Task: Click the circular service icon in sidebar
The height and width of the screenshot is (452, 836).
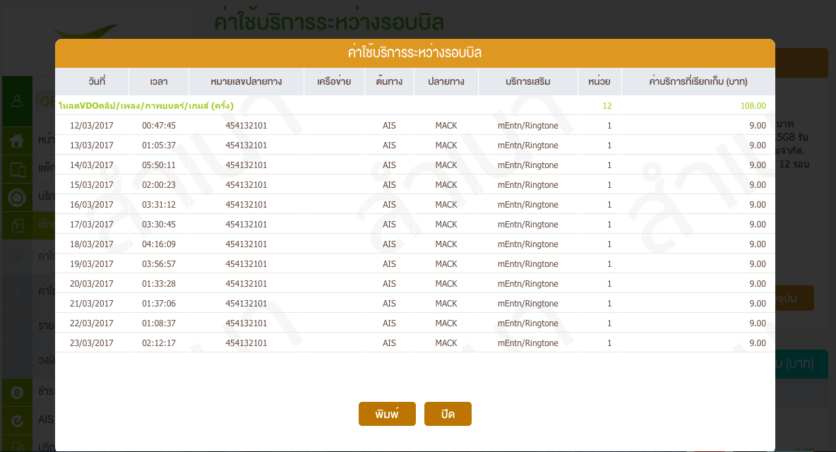Action: click(17, 198)
